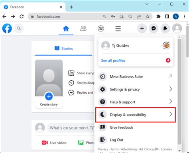Screen dimensions: 189x153
Task: Click the Give feedback exclamation icon
Action: point(102,127)
